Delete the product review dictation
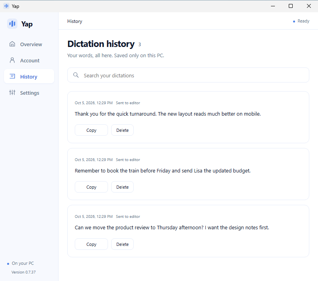Viewport: 318px width, 281px height. (x=122, y=244)
